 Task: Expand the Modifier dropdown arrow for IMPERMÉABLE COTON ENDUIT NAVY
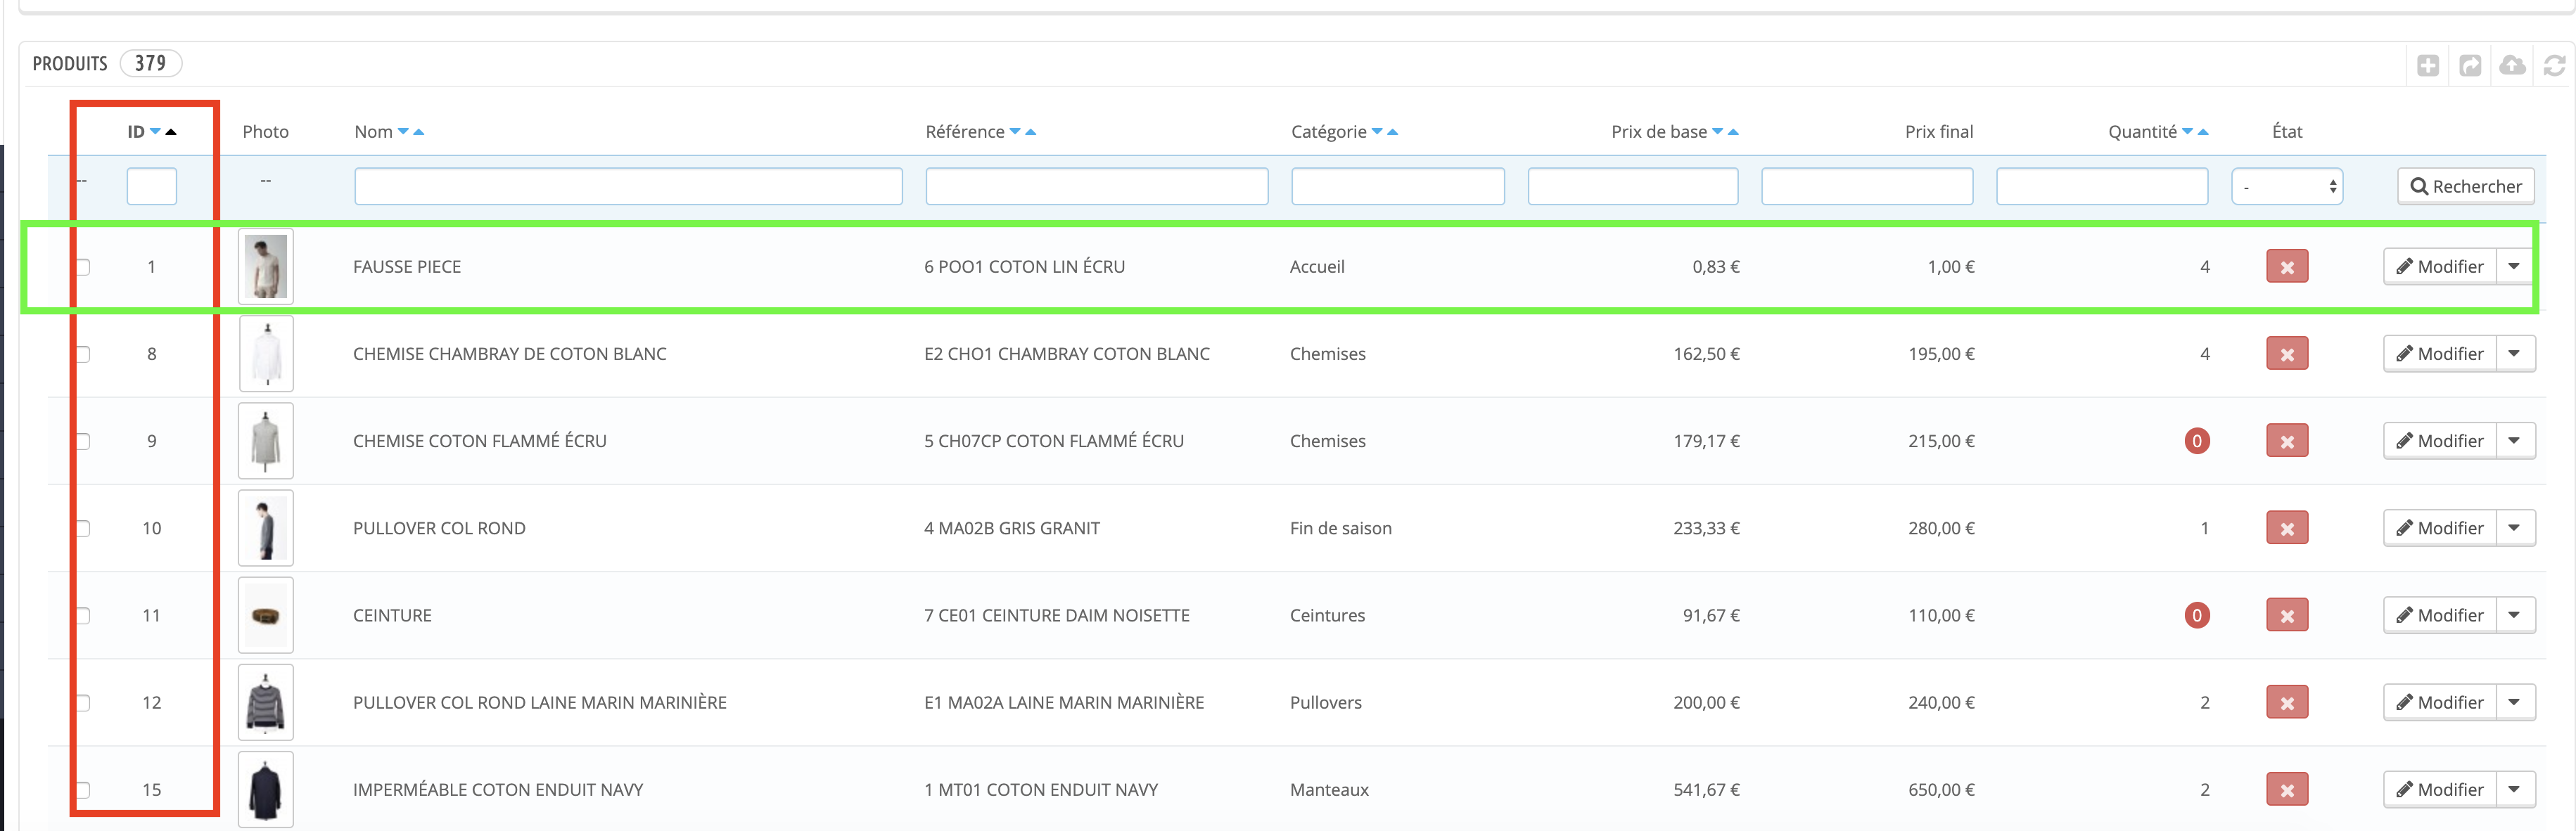pyautogui.click(x=2514, y=790)
